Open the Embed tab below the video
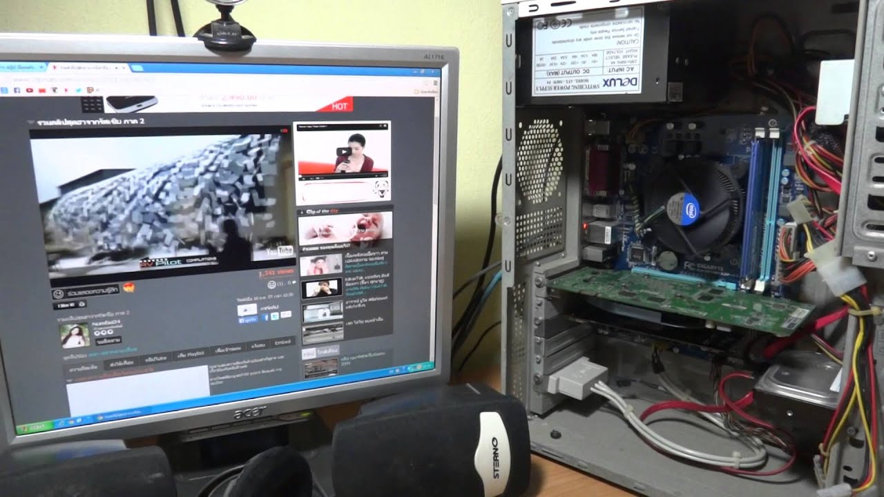 [x=282, y=342]
